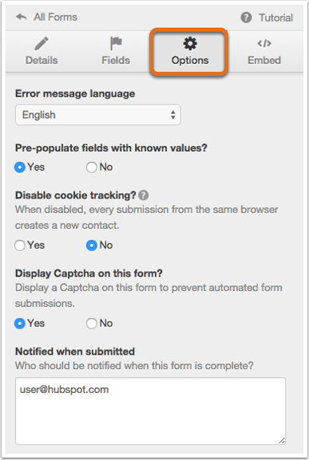Click the stepper arrows on the English selector

click(173, 115)
